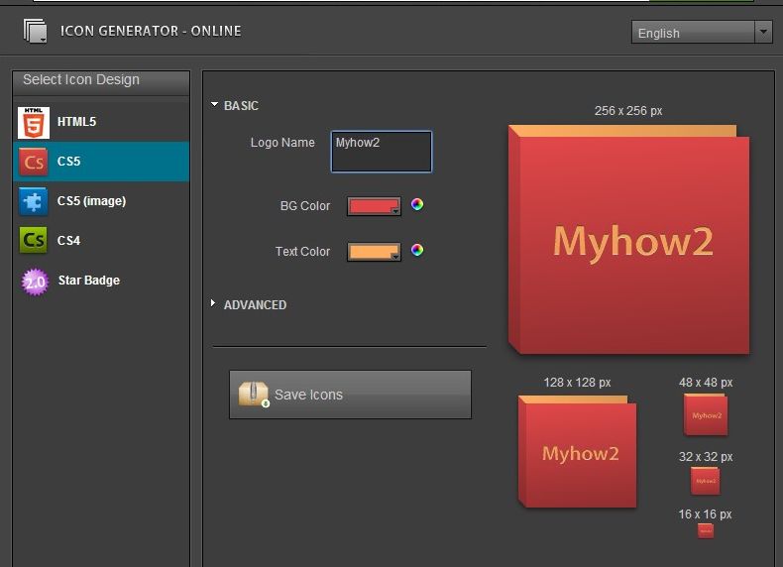783x567 pixels.
Task: Select the red CS5 design icon
Action: [34, 162]
